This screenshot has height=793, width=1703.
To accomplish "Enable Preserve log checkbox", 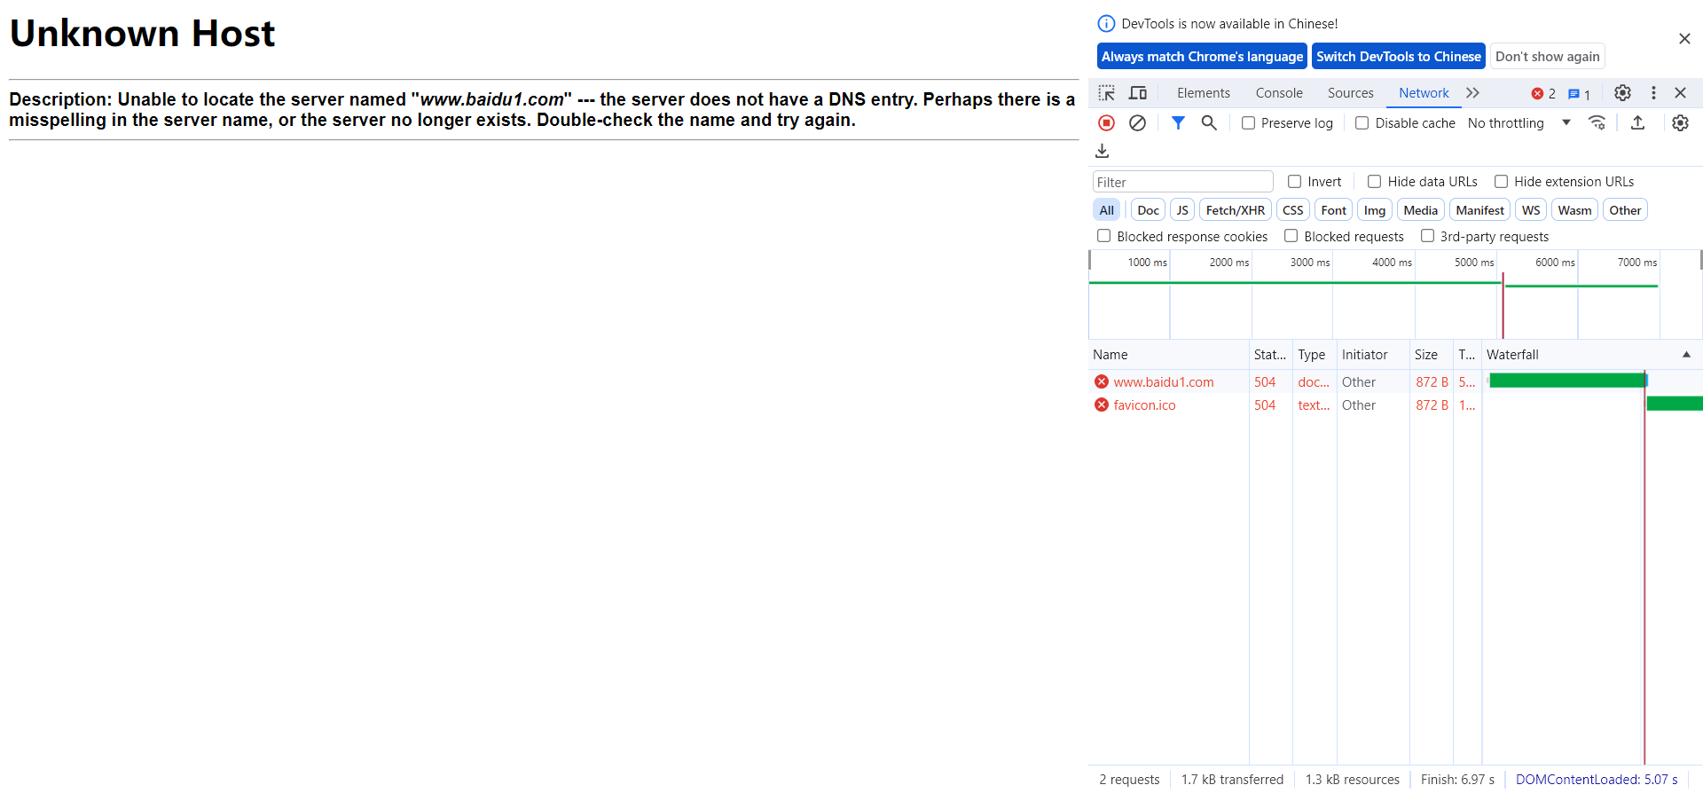I will pos(1248,123).
